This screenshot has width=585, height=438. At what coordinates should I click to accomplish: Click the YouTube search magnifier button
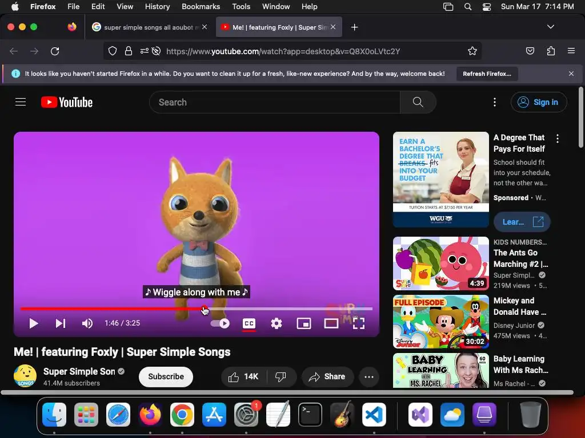[x=418, y=102]
